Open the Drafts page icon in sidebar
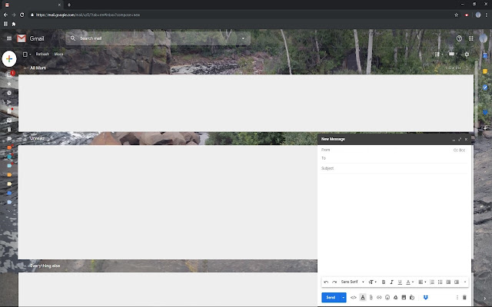 pyautogui.click(x=9, y=111)
